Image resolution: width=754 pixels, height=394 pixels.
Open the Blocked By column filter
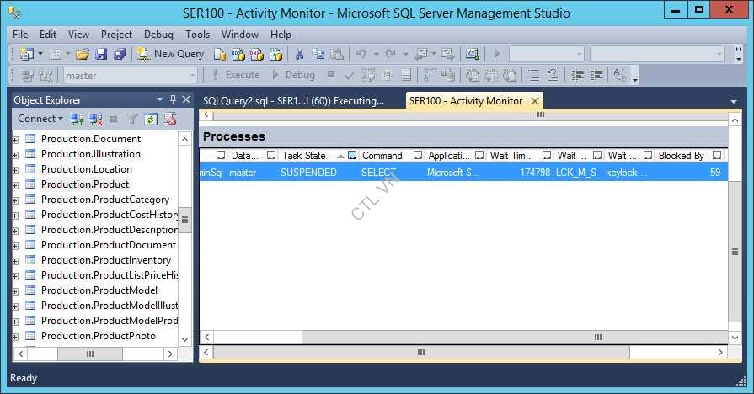716,156
